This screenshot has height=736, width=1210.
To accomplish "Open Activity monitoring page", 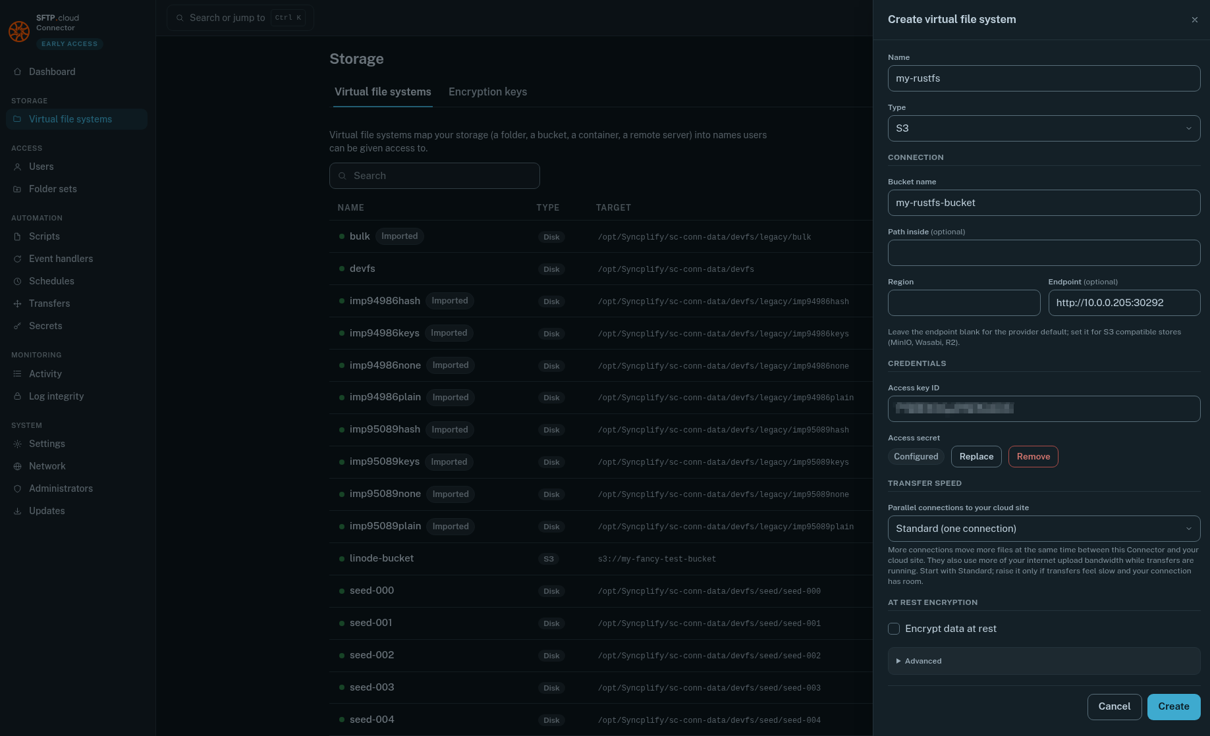I will [76, 374].
